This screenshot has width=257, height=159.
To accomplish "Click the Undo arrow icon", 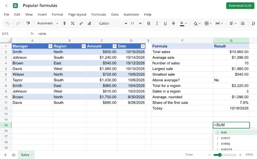I will point(8,23).
